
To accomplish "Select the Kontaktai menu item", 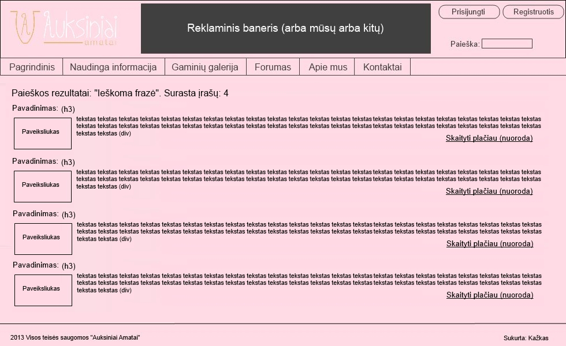I will [382, 67].
